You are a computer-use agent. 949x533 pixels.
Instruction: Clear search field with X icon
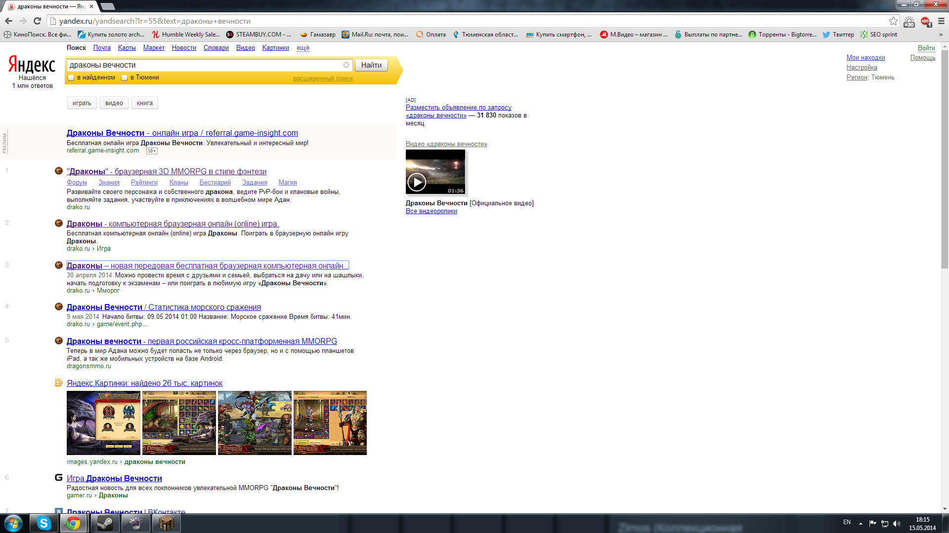tap(346, 65)
